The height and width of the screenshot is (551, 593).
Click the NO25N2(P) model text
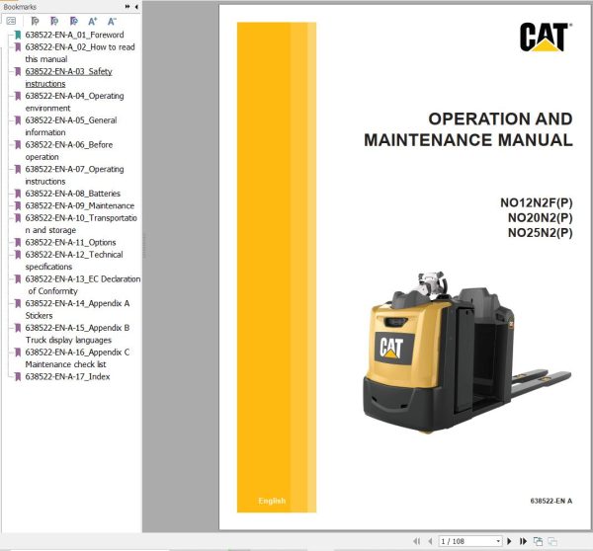tap(540, 232)
